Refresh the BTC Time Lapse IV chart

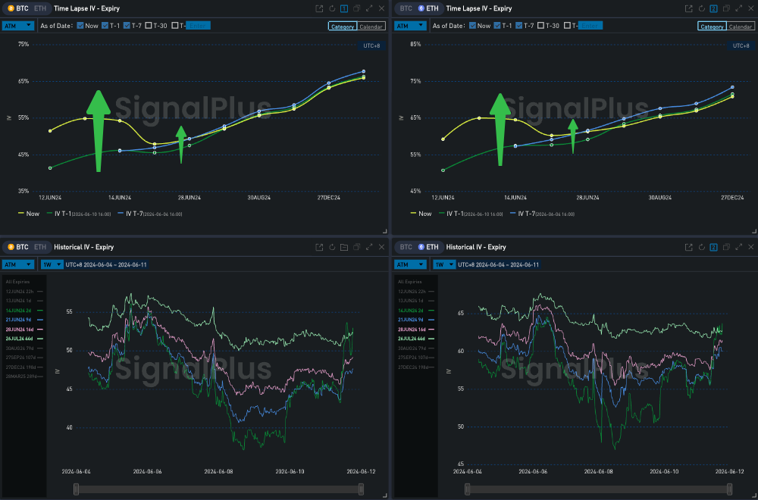click(x=332, y=8)
